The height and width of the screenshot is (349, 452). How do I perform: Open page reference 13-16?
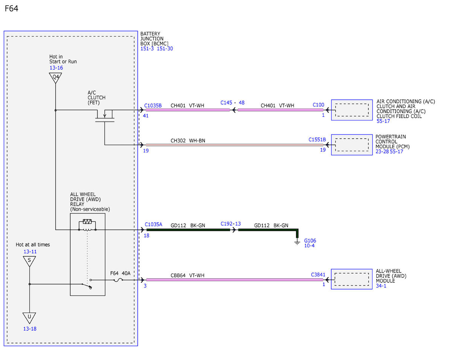tap(56, 68)
